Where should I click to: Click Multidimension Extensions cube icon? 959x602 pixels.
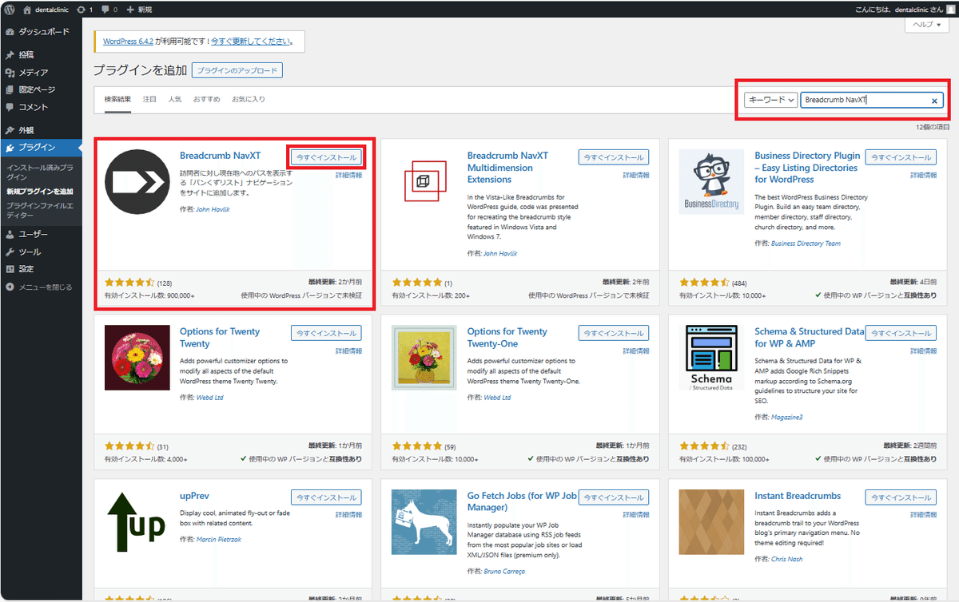(425, 182)
